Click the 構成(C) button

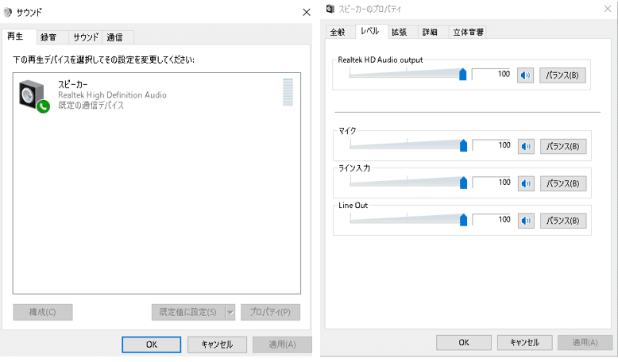pyautogui.click(x=43, y=312)
